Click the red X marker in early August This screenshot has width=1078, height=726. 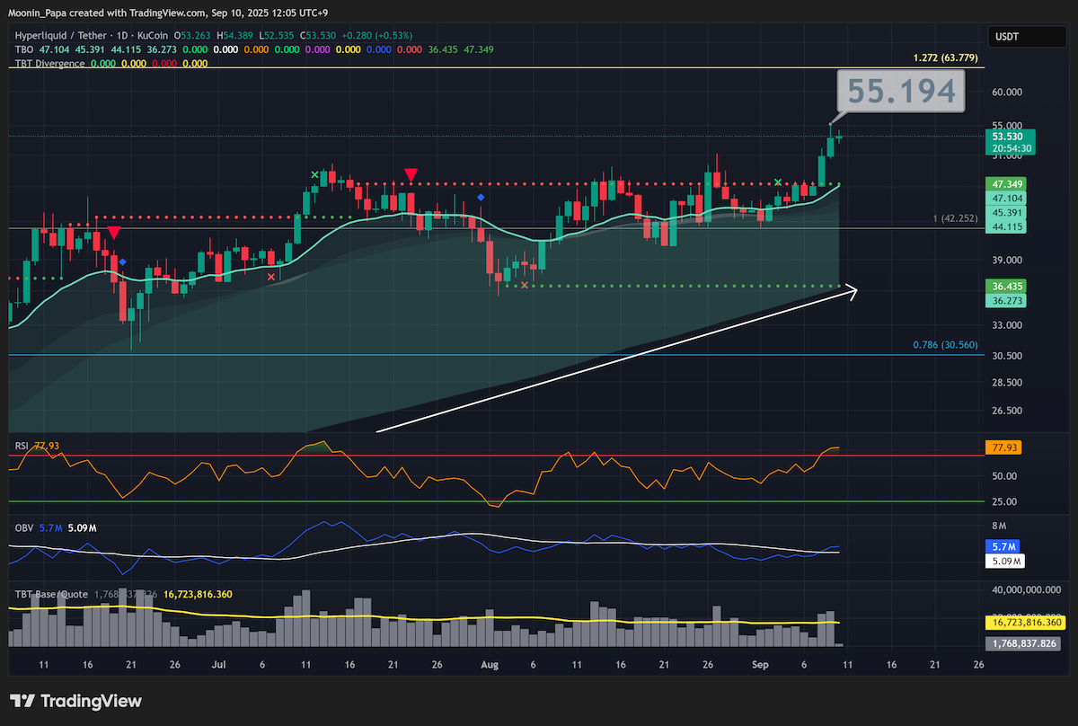click(x=525, y=286)
